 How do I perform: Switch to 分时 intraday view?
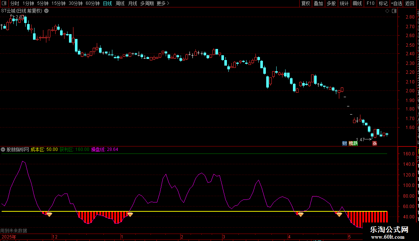click(15, 3)
